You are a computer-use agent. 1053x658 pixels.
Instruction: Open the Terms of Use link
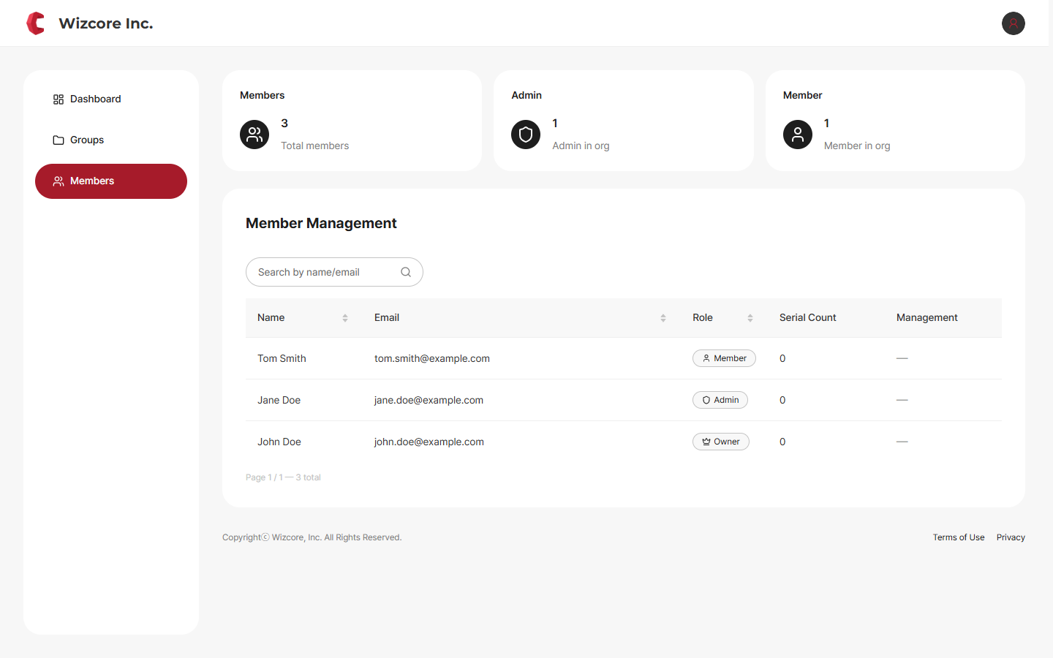[959, 537]
